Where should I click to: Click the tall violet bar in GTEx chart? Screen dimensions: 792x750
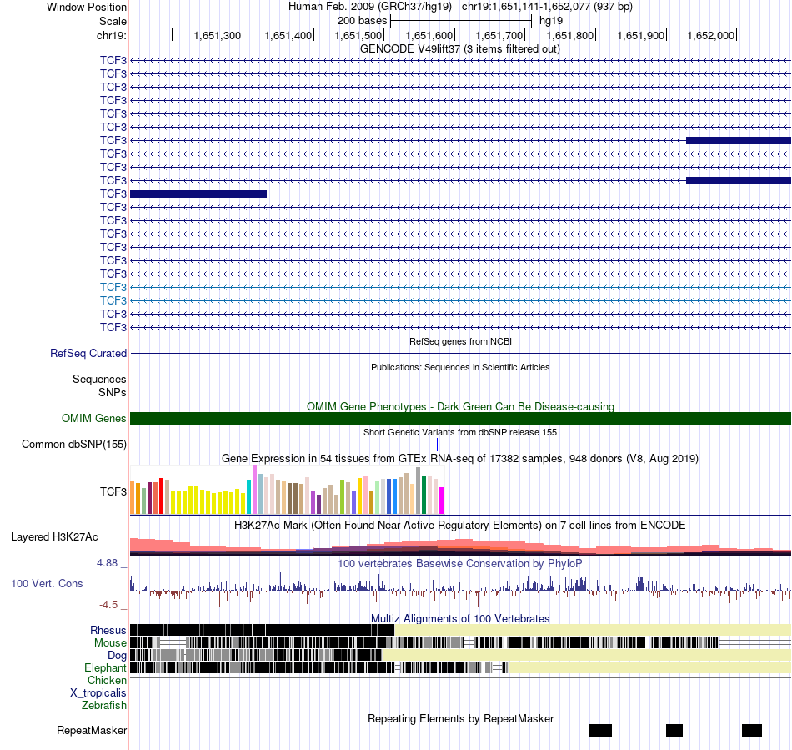pyautogui.click(x=254, y=489)
